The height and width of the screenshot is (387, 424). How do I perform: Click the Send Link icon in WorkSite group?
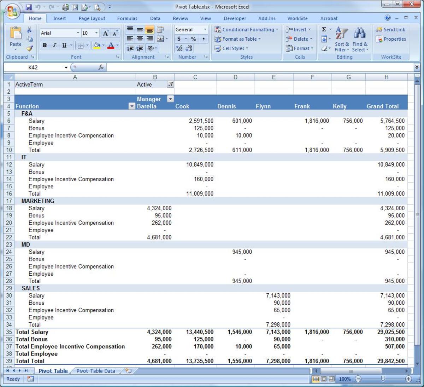tap(390, 29)
